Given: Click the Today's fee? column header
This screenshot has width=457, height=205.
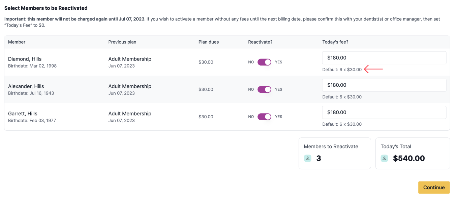Looking at the screenshot, I should (x=335, y=42).
